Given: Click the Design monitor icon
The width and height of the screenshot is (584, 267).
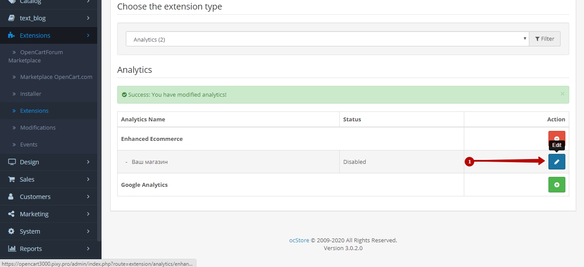Looking at the screenshot, I should pyautogui.click(x=12, y=162).
